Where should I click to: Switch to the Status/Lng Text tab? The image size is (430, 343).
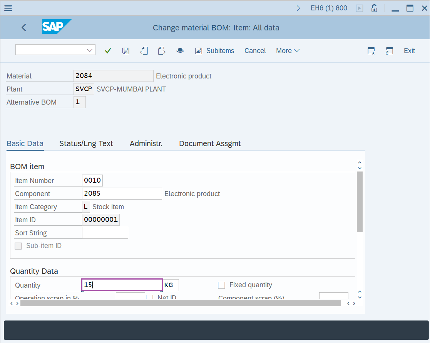[x=86, y=143]
